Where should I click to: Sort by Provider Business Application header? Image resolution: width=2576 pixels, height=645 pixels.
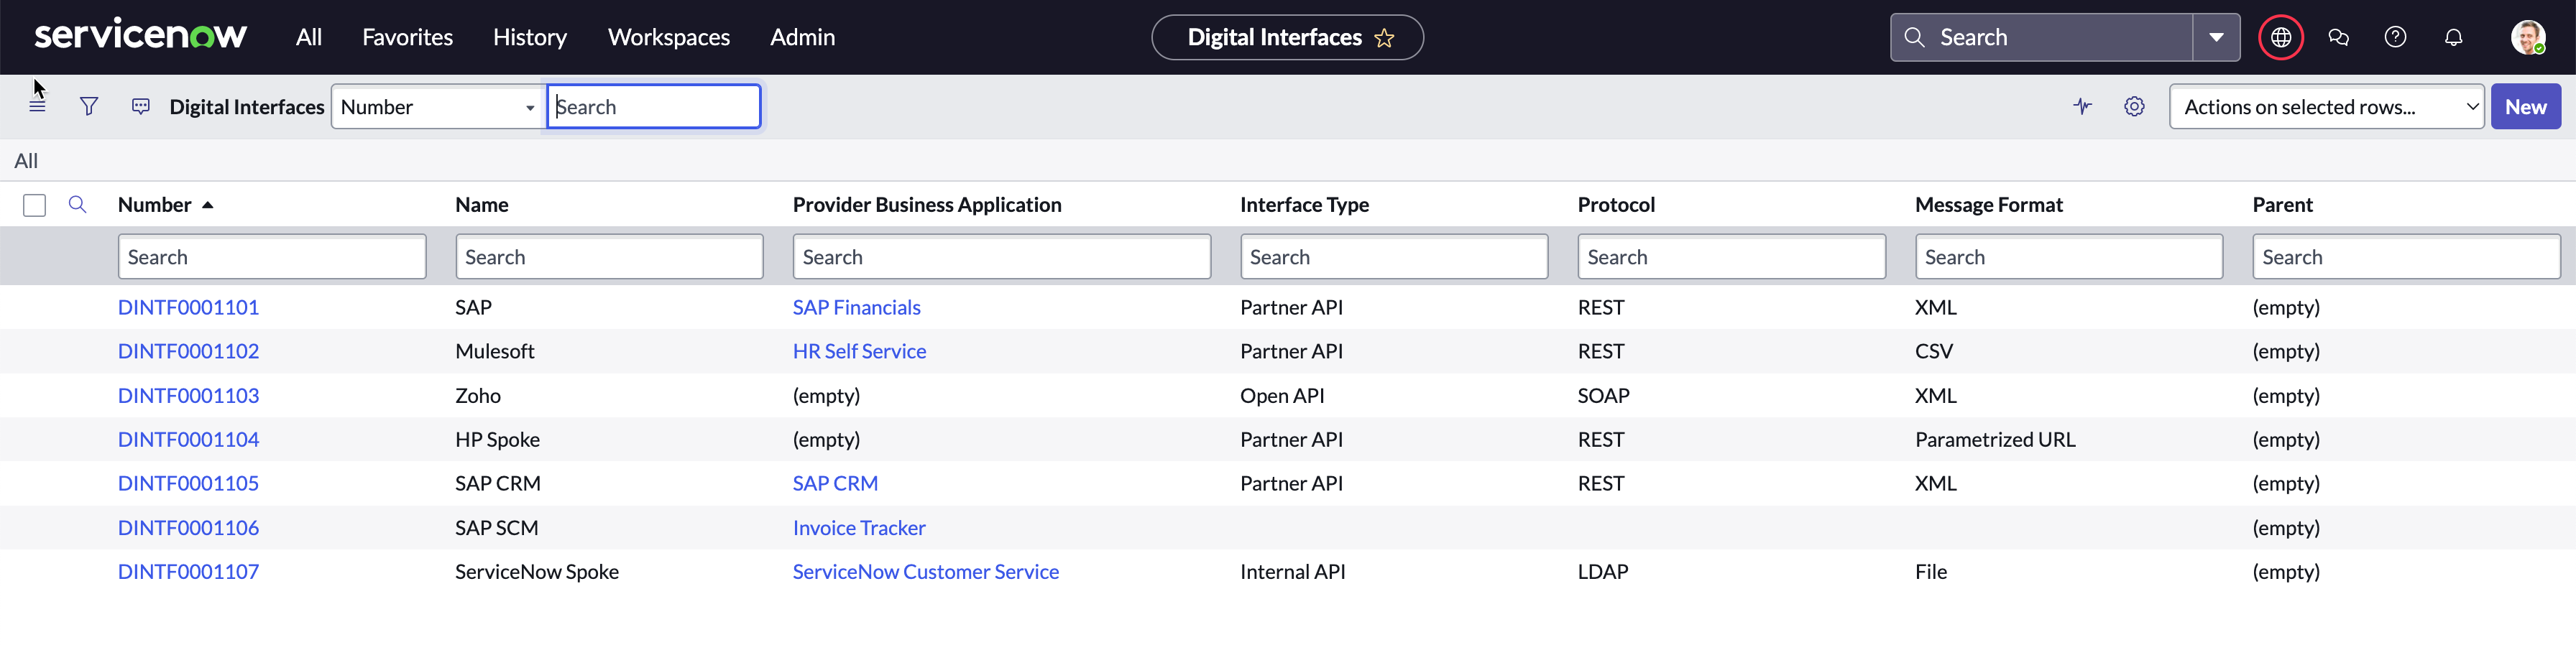coord(927,204)
